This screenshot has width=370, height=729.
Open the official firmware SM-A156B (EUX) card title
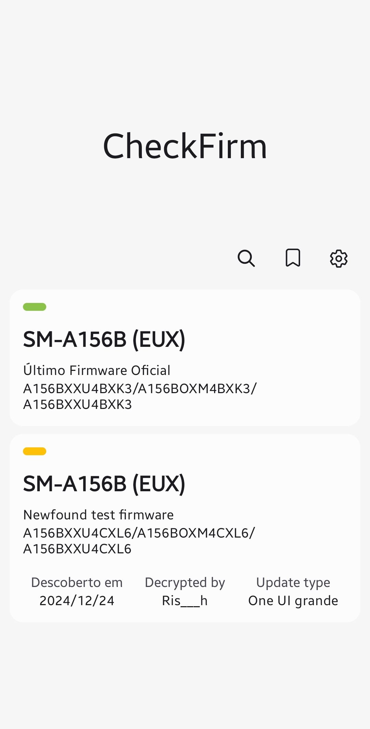[104, 339]
